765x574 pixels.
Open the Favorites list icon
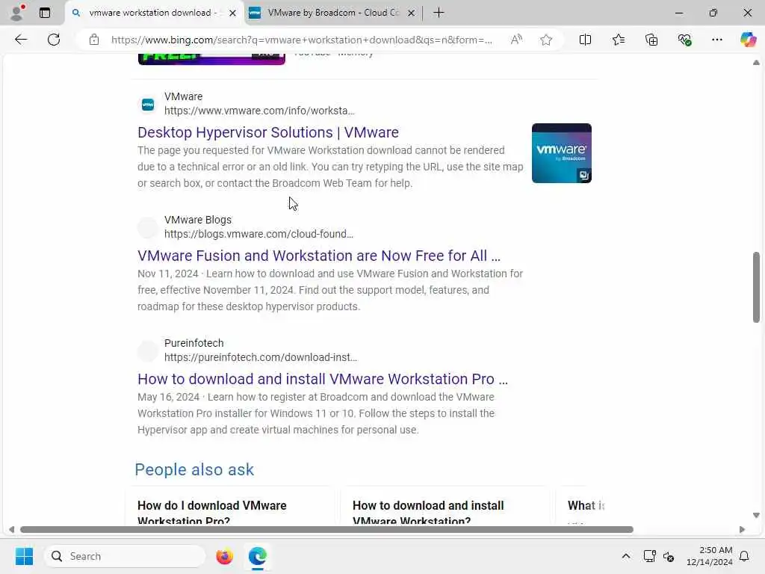click(618, 40)
